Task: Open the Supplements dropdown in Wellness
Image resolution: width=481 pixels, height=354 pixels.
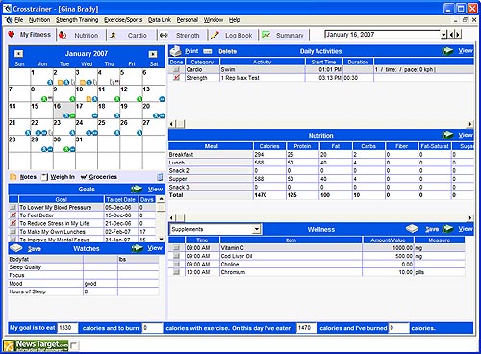Action: tap(256, 229)
